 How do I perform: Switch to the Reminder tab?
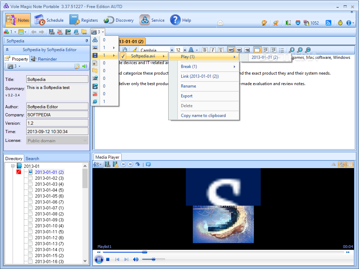point(44,59)
